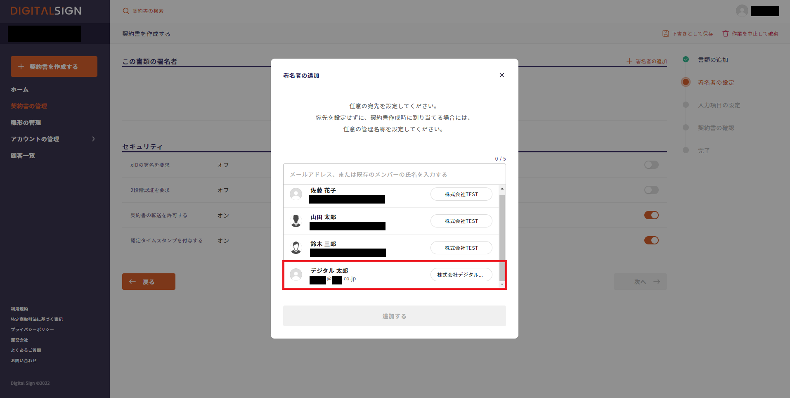Turn off 認定タイムスタンプを付与する switch
The height and width of the screenshot is (398, 790).
pos(651,240)
